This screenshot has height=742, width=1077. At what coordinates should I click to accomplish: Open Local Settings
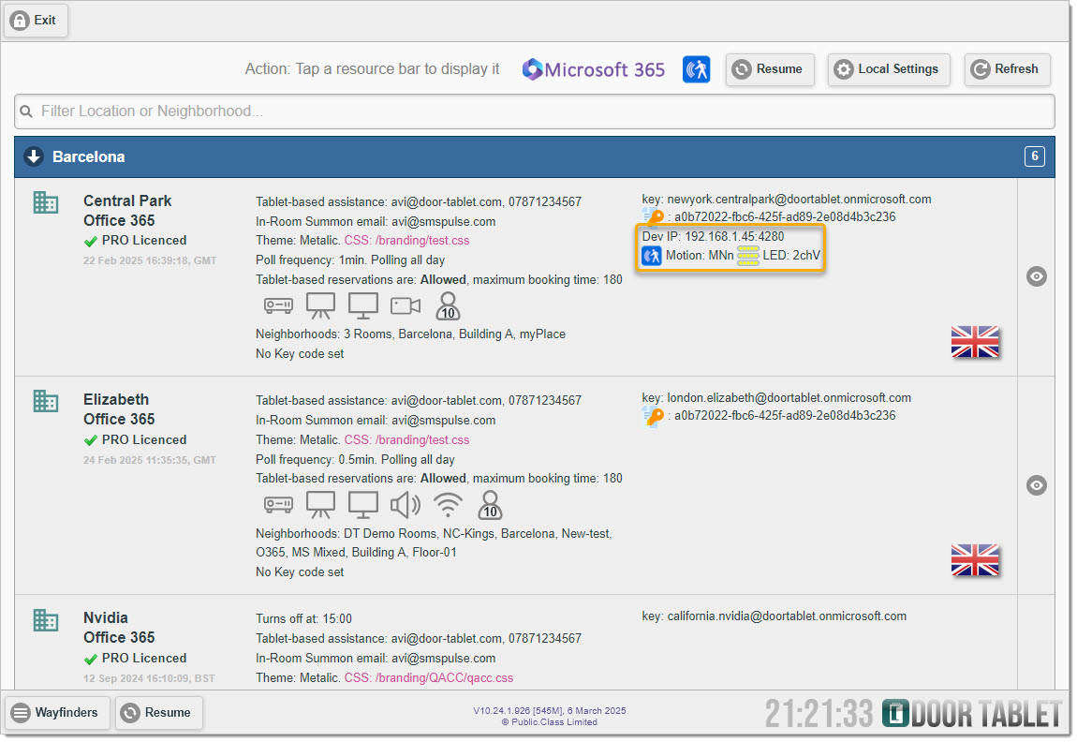pos(888,69)
